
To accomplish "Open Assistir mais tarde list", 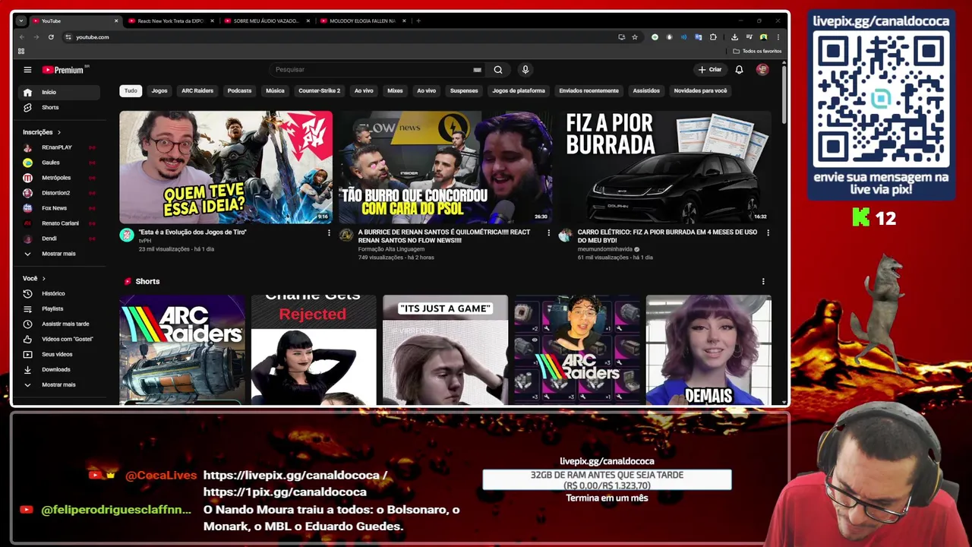I will (59, 324).
